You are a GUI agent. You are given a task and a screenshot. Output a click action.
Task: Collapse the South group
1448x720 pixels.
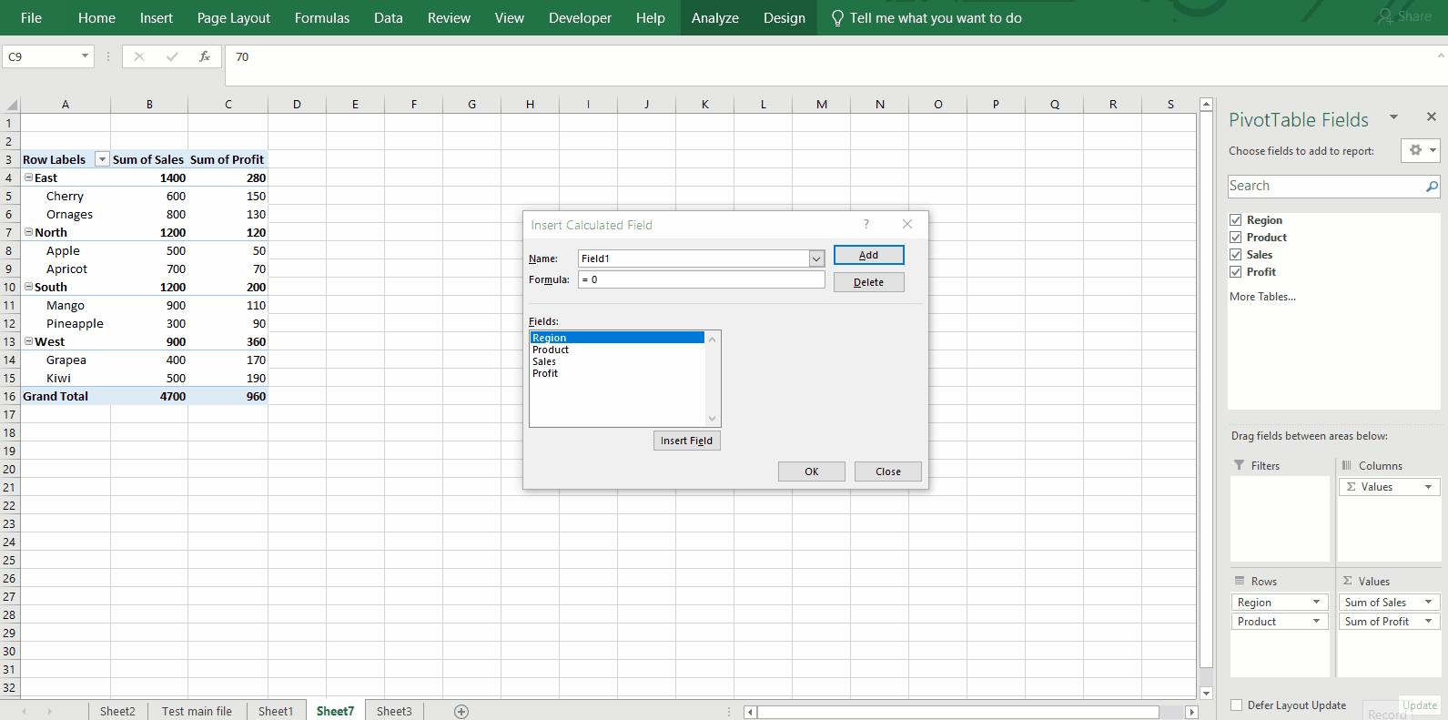(x=28, y=287)
